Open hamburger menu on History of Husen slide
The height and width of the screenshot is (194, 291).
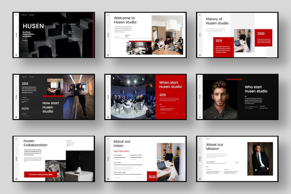pos(200,55)
